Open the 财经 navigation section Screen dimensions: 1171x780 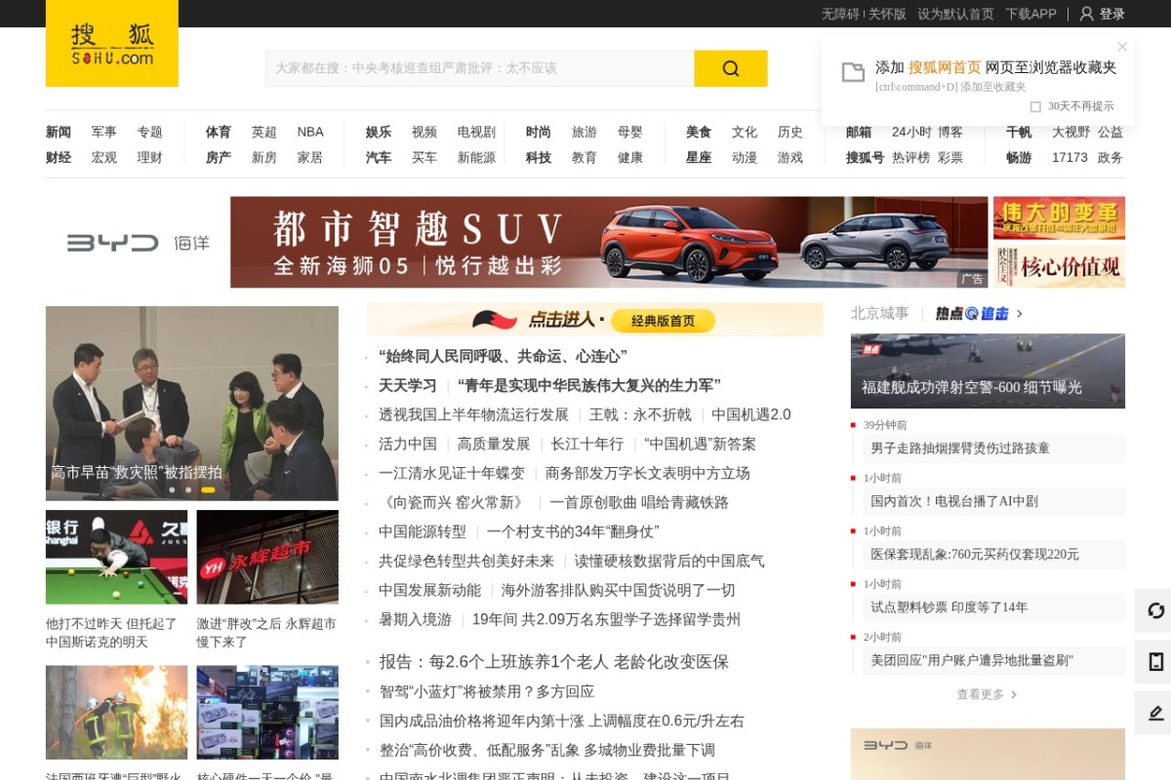click(59, 157)
